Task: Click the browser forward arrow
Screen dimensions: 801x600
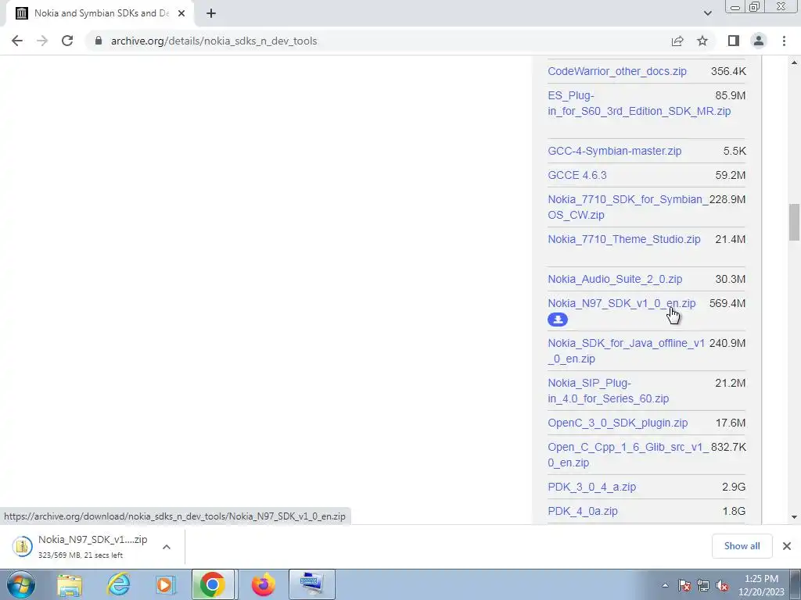Action: click(x=42, y=41)
